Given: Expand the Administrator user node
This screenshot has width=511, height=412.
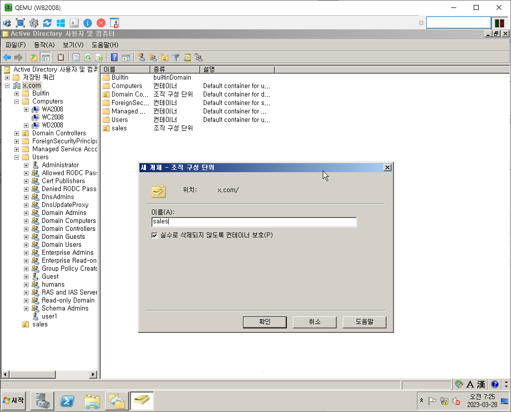Looking at the screenshot, I should [x=26, y=166].
